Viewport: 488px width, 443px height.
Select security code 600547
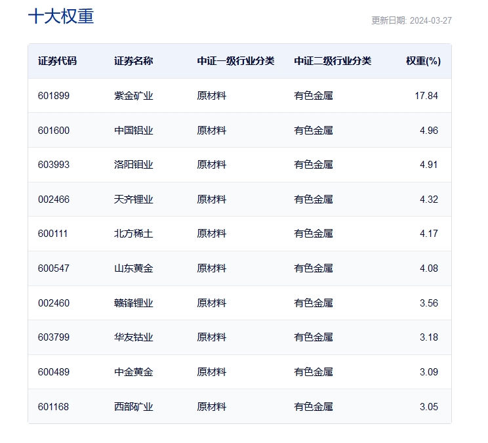coord(54,268)
